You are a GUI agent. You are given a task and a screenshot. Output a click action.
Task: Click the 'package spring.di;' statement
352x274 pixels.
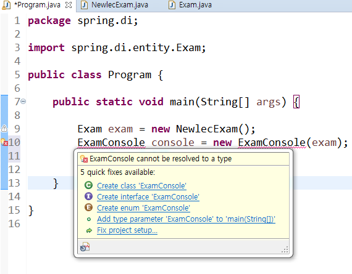point(83,21)
